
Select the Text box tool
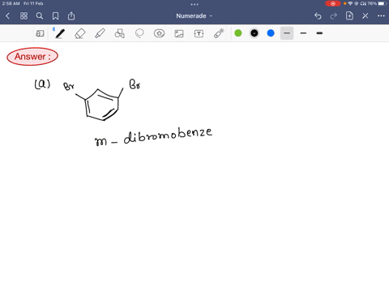(x=199, y=33)
